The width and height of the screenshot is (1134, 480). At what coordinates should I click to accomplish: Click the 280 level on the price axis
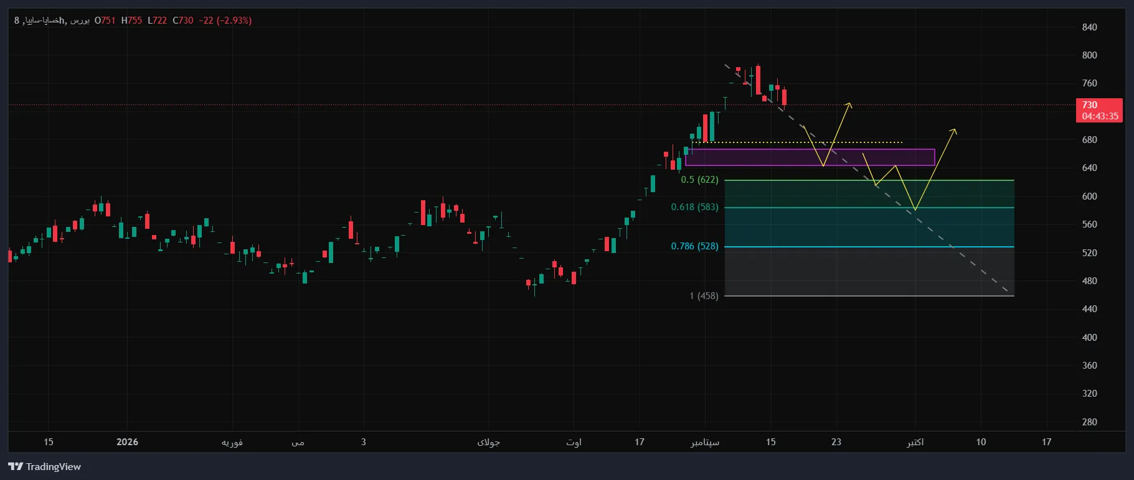tap(1090, 422)
